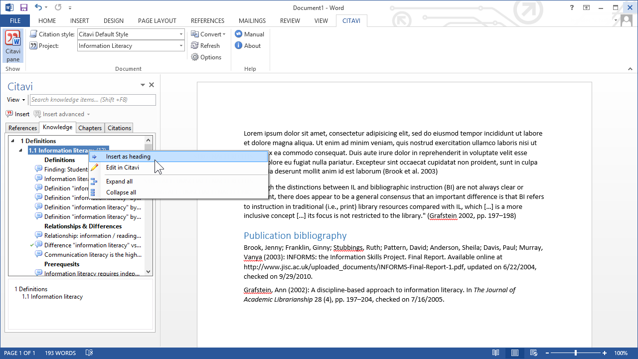Switch to Read Mode view

pos(496,353)
